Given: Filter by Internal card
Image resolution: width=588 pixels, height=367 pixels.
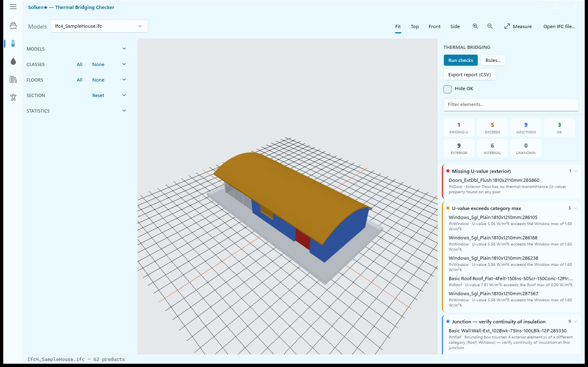Looking at the screenshot, I should point(492,148).
